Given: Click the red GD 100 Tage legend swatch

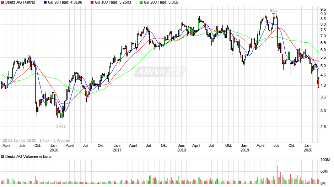Looking at the screenshot, I should click(92, 2).
